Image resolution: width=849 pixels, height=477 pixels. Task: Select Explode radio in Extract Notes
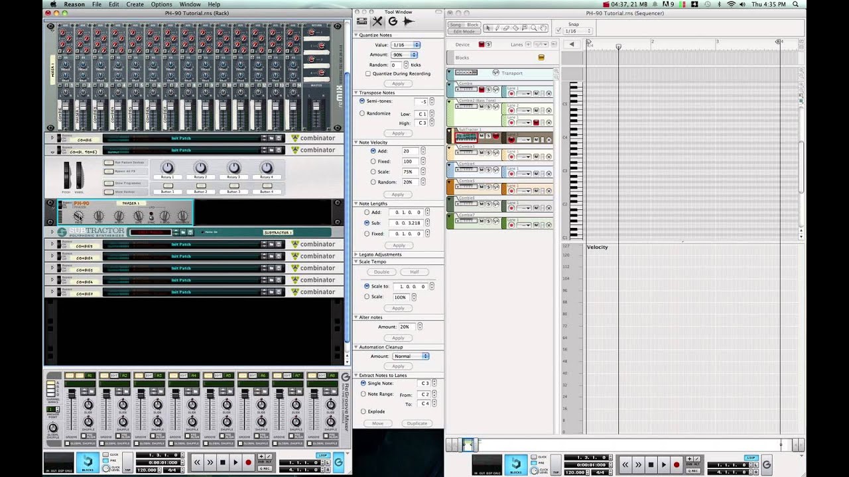[x=363, y=411]
